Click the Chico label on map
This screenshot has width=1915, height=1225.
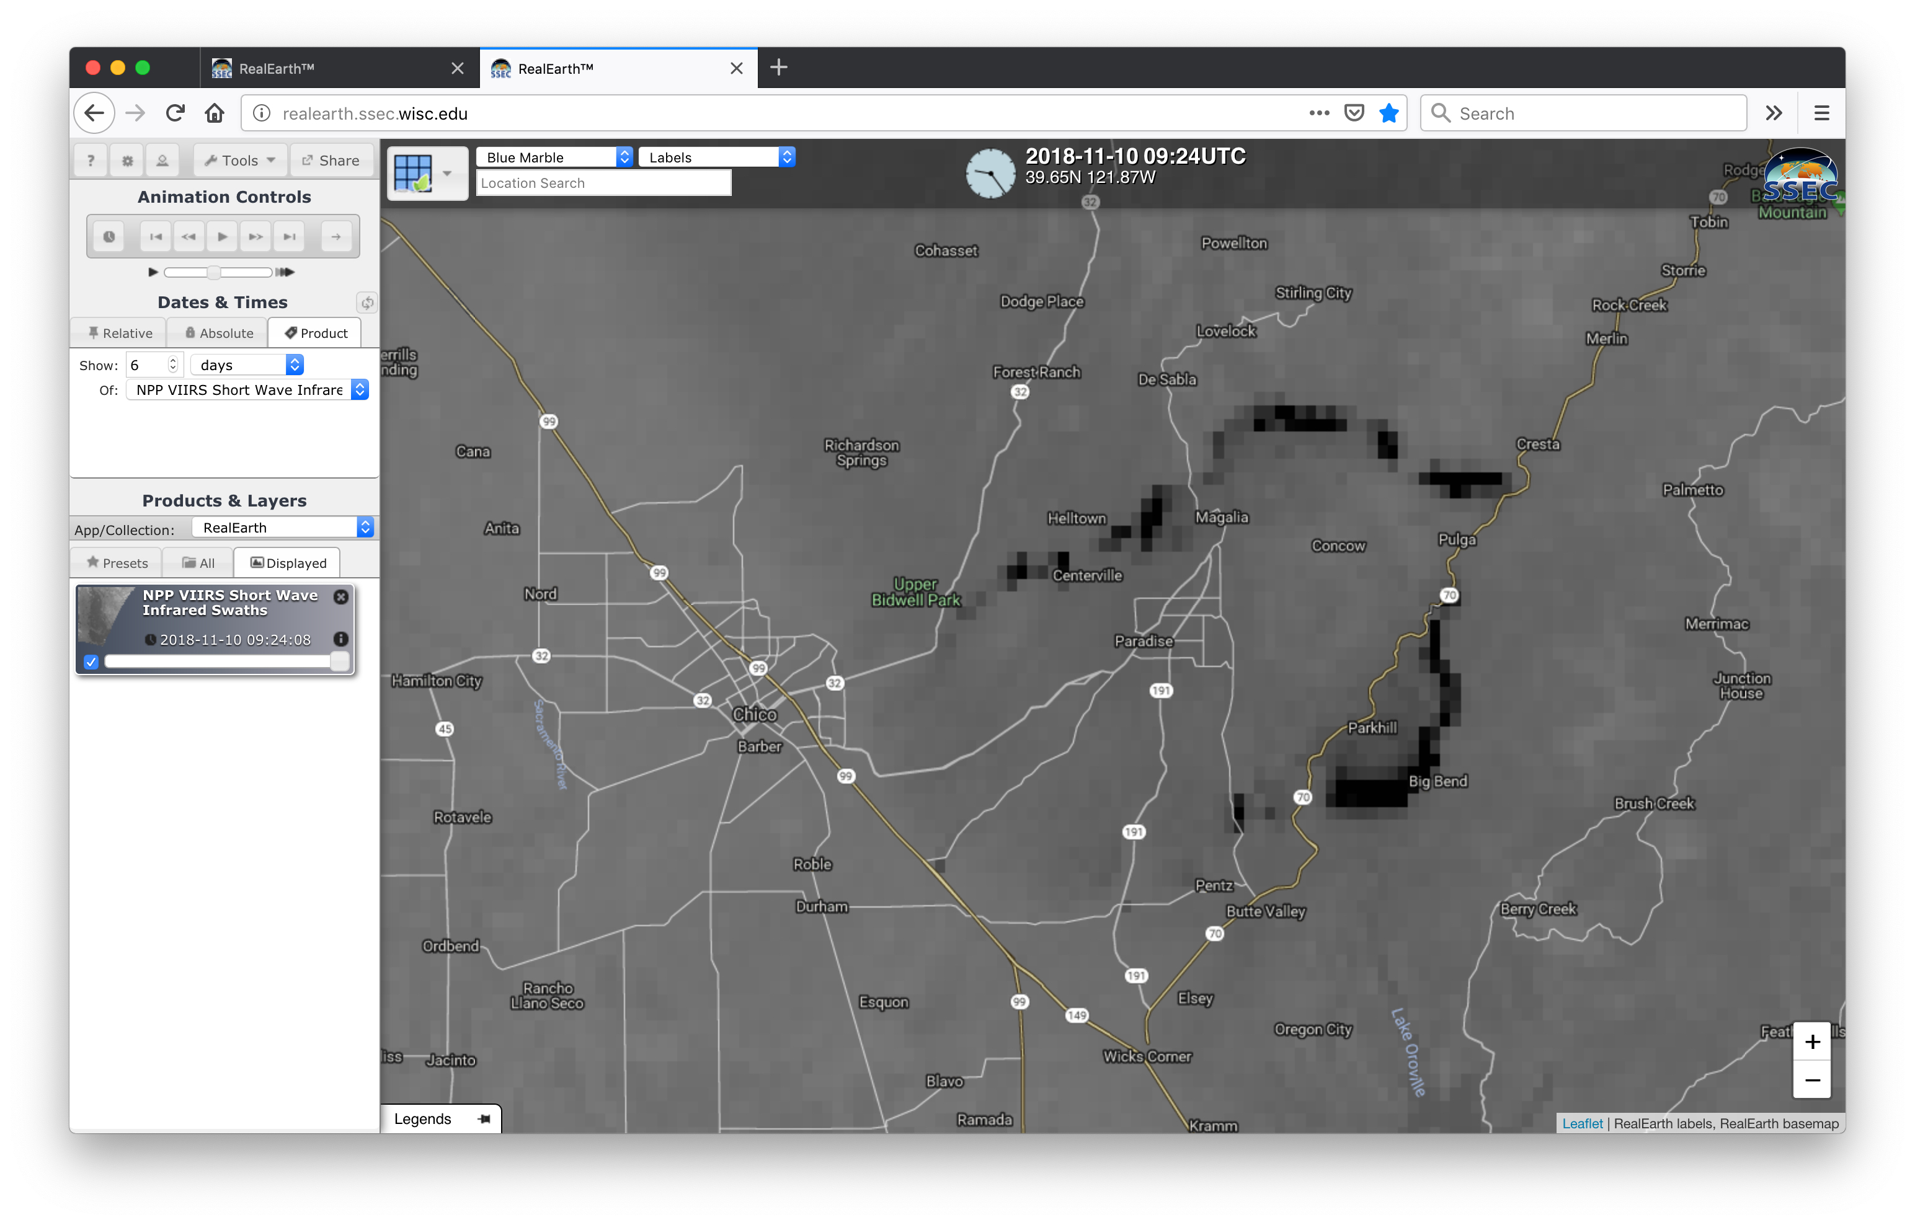755,714
